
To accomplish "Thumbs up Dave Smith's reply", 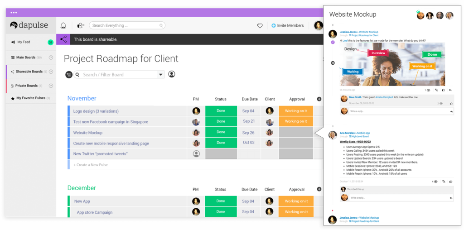I will coord(450,104).
